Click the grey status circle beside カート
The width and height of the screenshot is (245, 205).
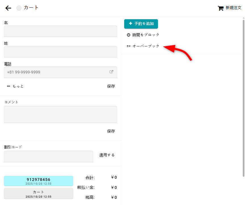19,8
